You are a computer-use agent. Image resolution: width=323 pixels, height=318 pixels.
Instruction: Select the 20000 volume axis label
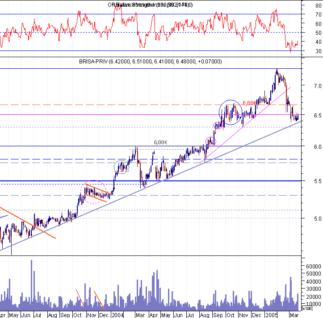pyautogui.click(x=313, y=297)
